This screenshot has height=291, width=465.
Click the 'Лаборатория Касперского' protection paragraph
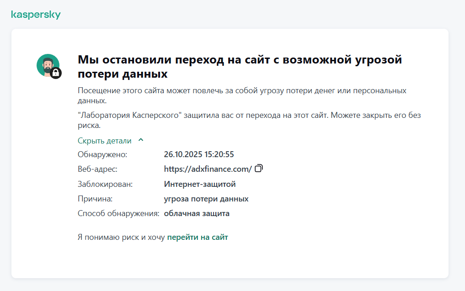pos(249,120)
